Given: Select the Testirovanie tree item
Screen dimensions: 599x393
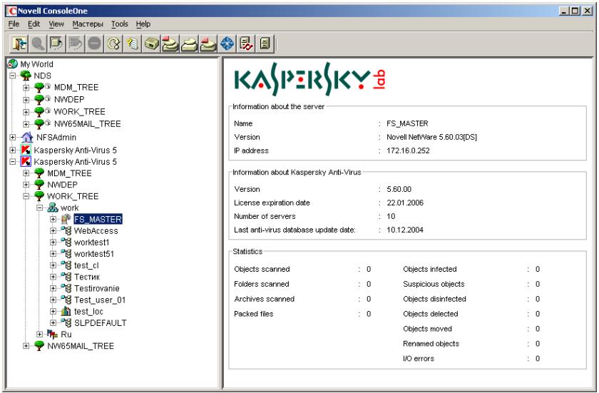Looking at the screenshot, I should point(97,288).
